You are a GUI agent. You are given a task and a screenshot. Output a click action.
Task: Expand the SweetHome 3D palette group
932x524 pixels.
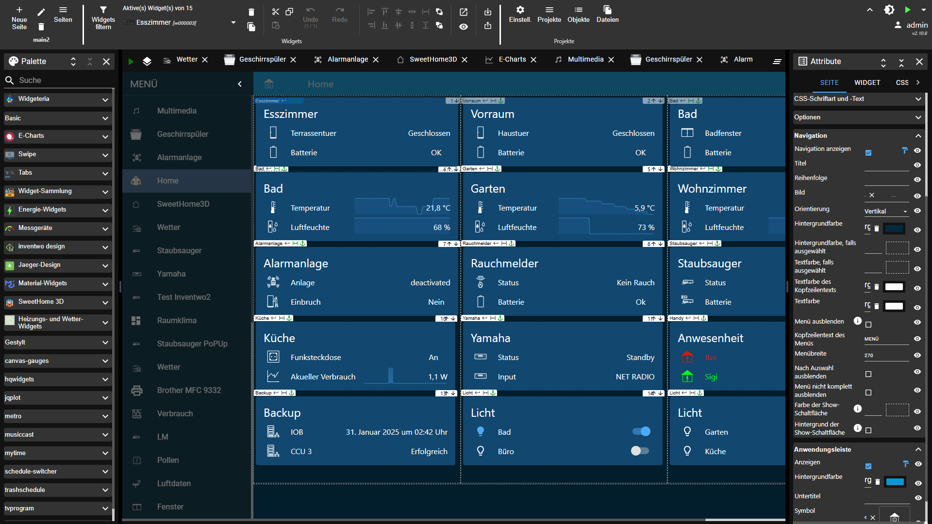coord(58,302)
